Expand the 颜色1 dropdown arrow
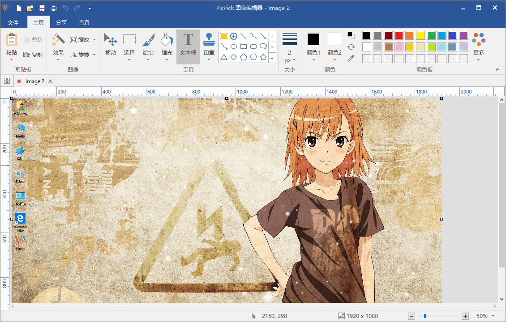 pos(313,59)
